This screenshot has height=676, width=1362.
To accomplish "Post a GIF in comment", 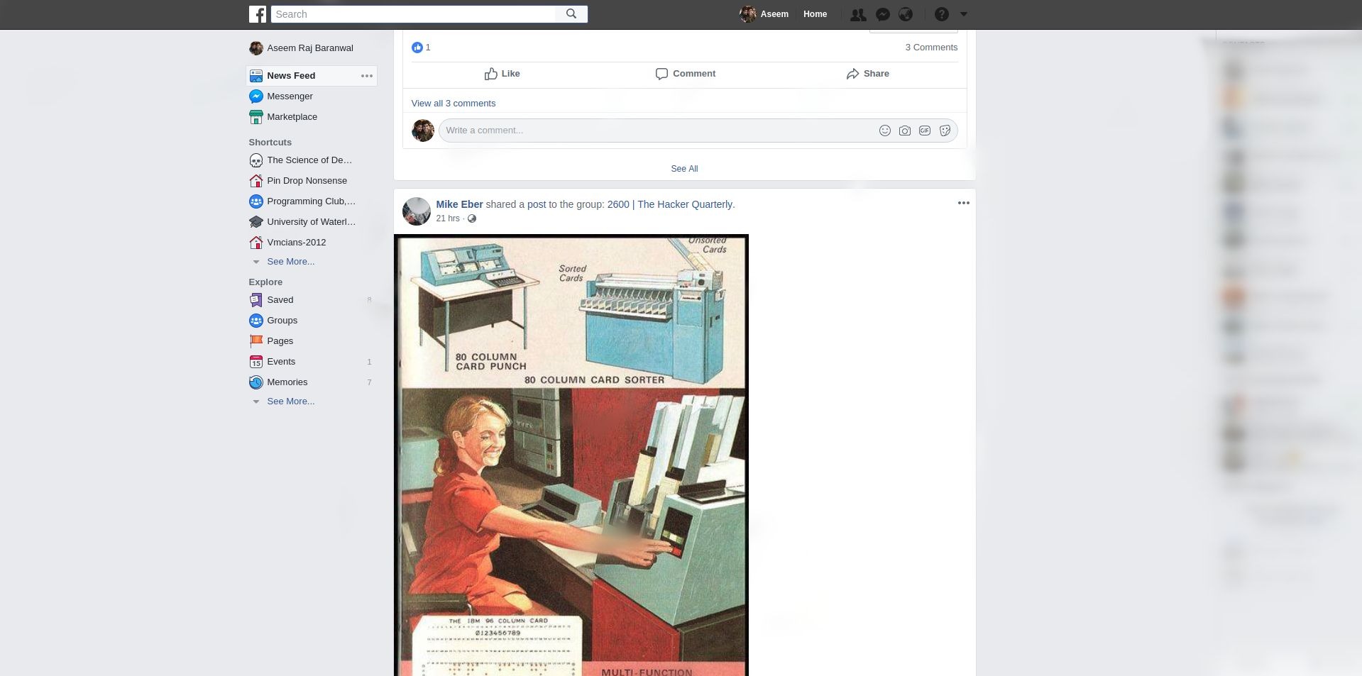I will click(x=924, y=131).
